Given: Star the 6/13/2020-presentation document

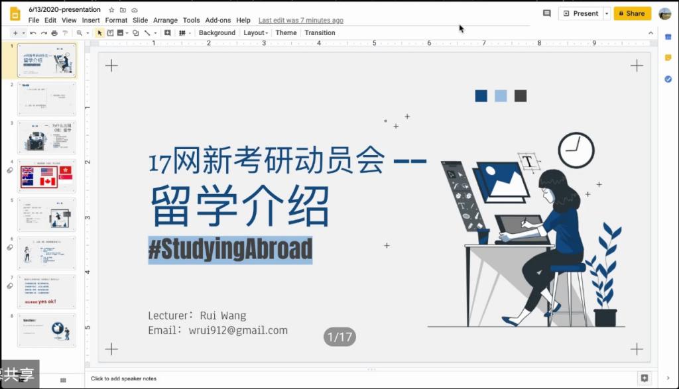Looking at the screenshot, I should (111, 10).
